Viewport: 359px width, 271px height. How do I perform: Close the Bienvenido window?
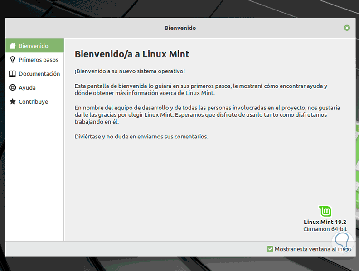[347, 28]
